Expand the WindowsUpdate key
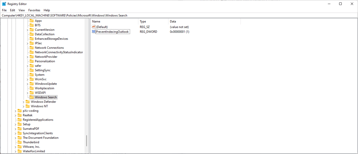This screenshot has width=358, height=154. 27,84
